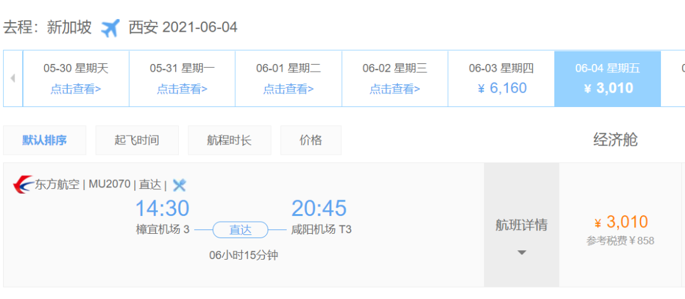The height and width of the screenshot is (299, 685).
Task: Open 点击查看 link under 05-30
Action: click(76, 89)
